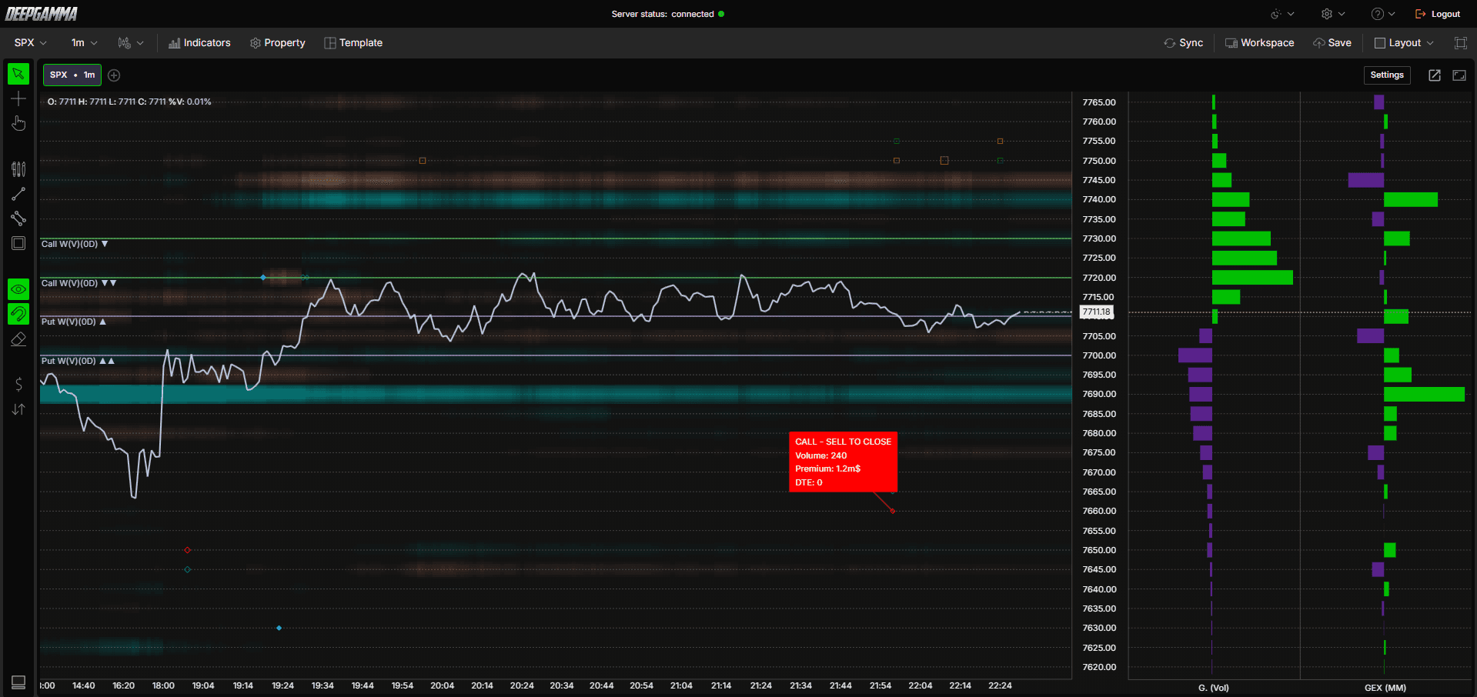Select the eraser tool

[18, 338]
